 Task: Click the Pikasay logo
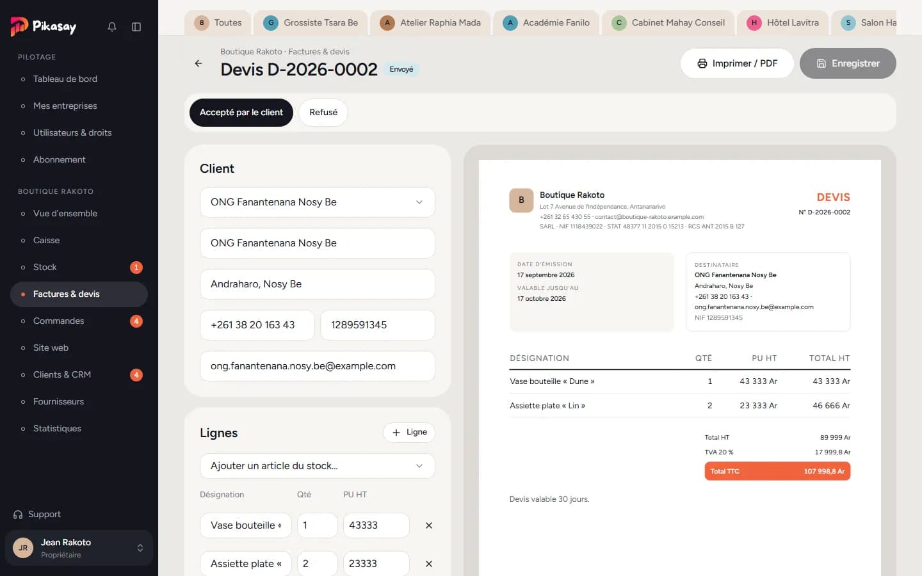[x=44, y=26]
